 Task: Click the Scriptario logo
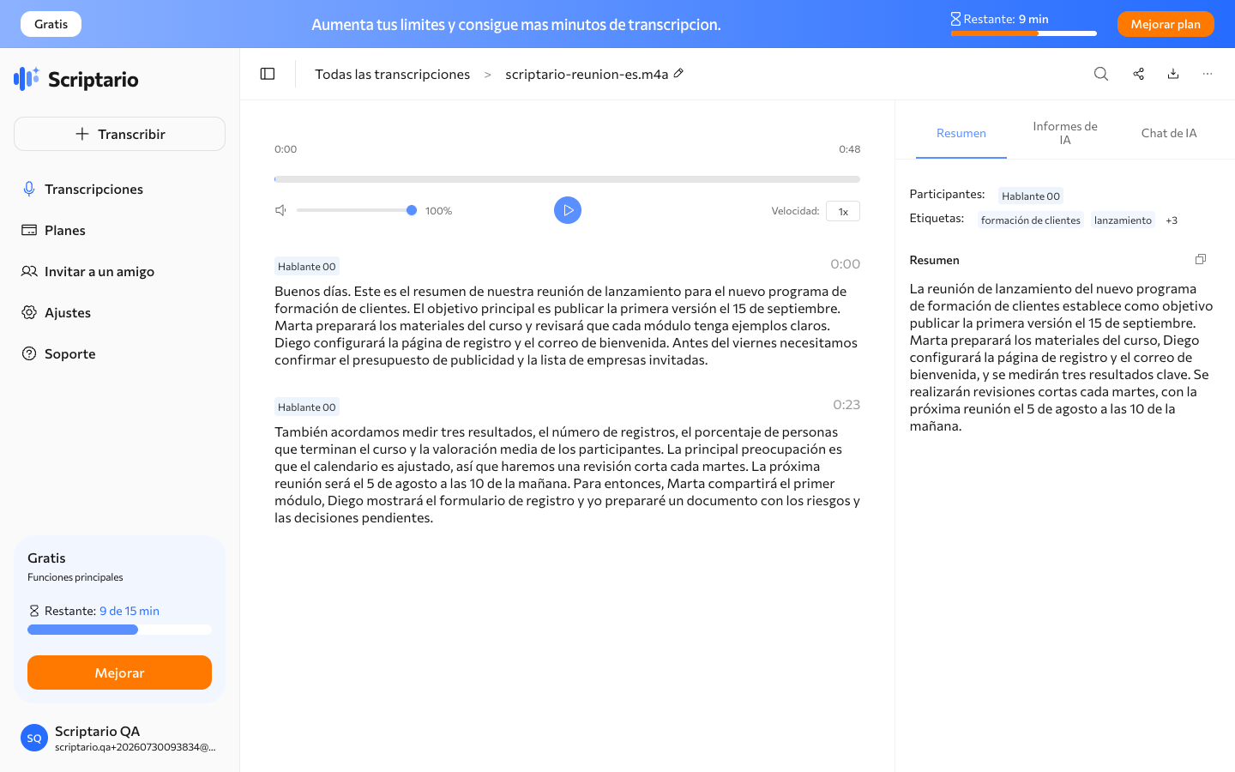[76, 79]
